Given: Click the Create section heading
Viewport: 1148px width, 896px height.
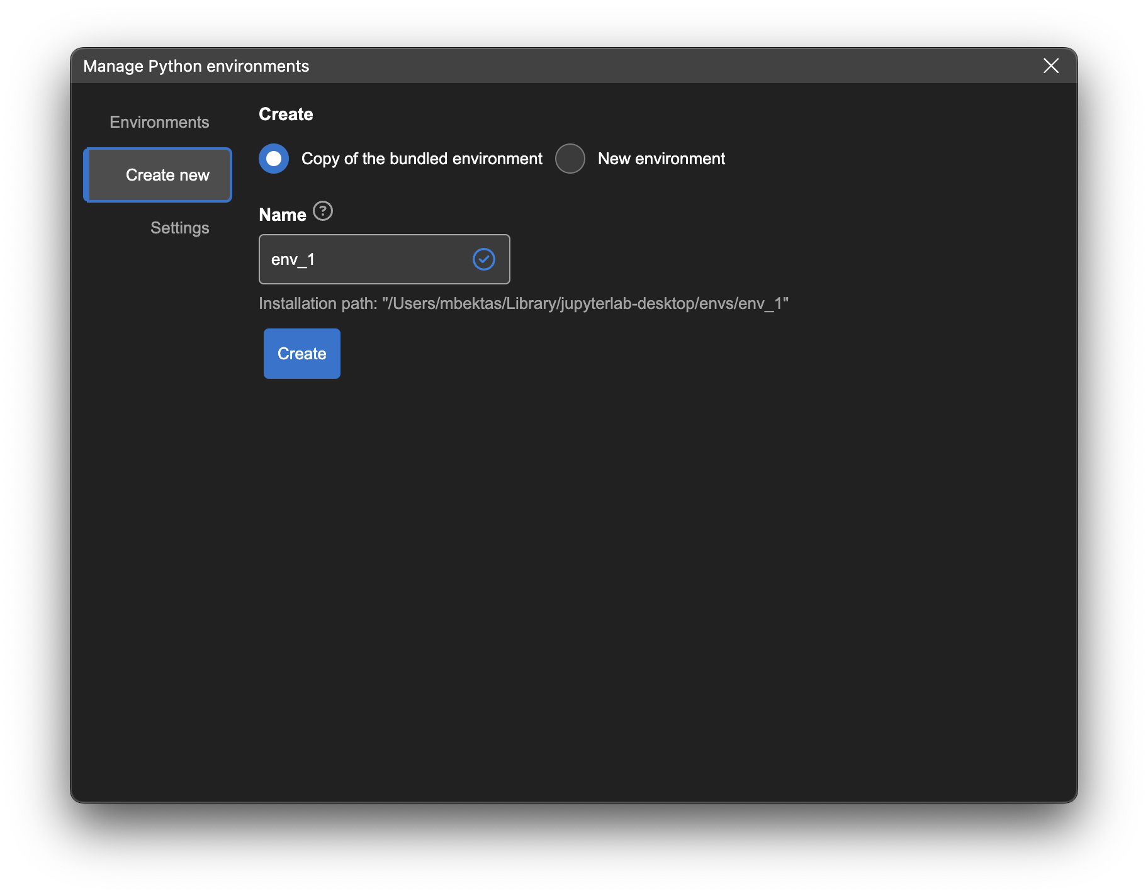Looking at the screenshot, I should point(286,114).
